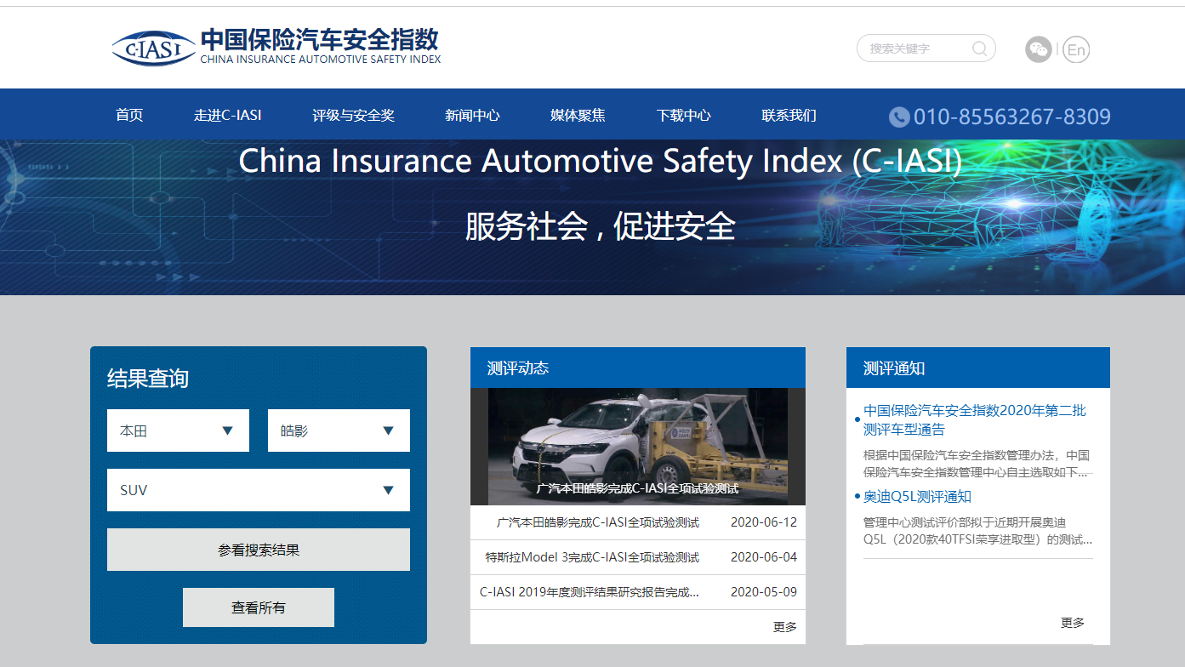Click the notice summary starting 根据中国保险汽车安全指数管理办法

pyautogui.click(x=977, y=464)
